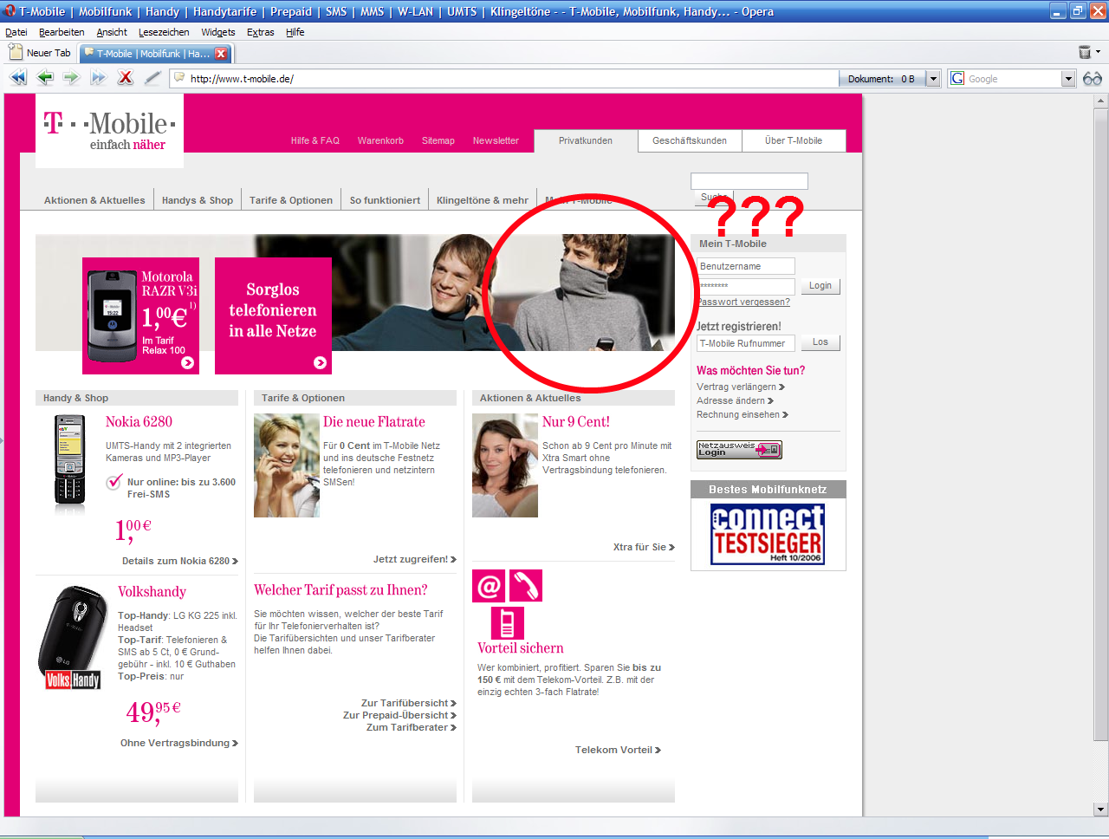Open Aktionen & Aktuelles navigation item
Image resolution: width=1109 pixels, height=839 pixels.
click(x=94, y=200)
